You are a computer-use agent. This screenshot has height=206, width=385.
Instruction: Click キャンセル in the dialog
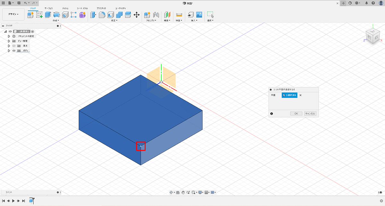[310, 113]
